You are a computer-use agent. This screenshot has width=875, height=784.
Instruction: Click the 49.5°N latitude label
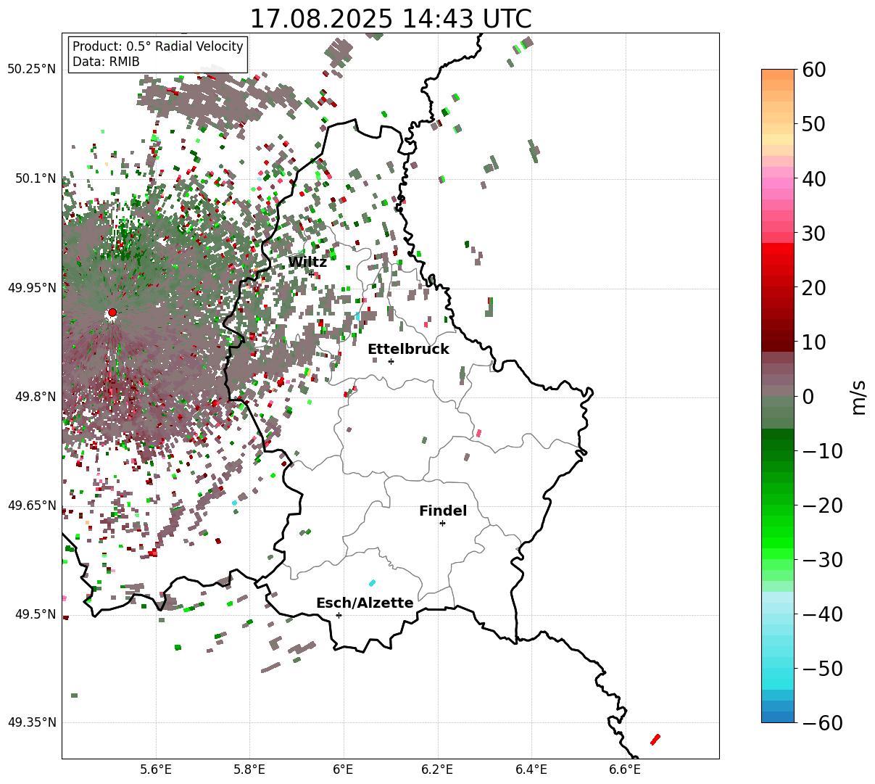click(x=35, y=614)
